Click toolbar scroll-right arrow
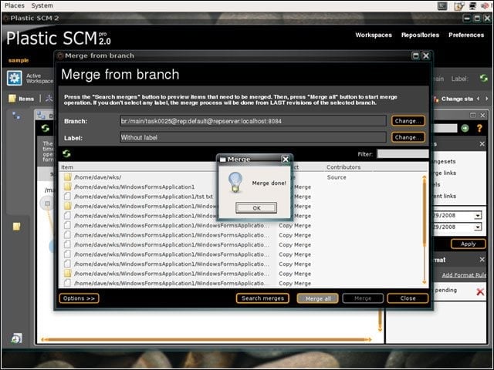Screen dimensions: 494x370 487,99
